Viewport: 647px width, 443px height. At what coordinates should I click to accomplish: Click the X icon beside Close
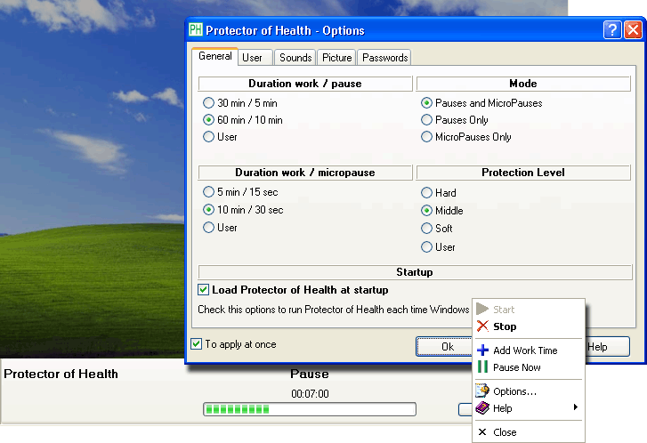click(x=482, y=431)
